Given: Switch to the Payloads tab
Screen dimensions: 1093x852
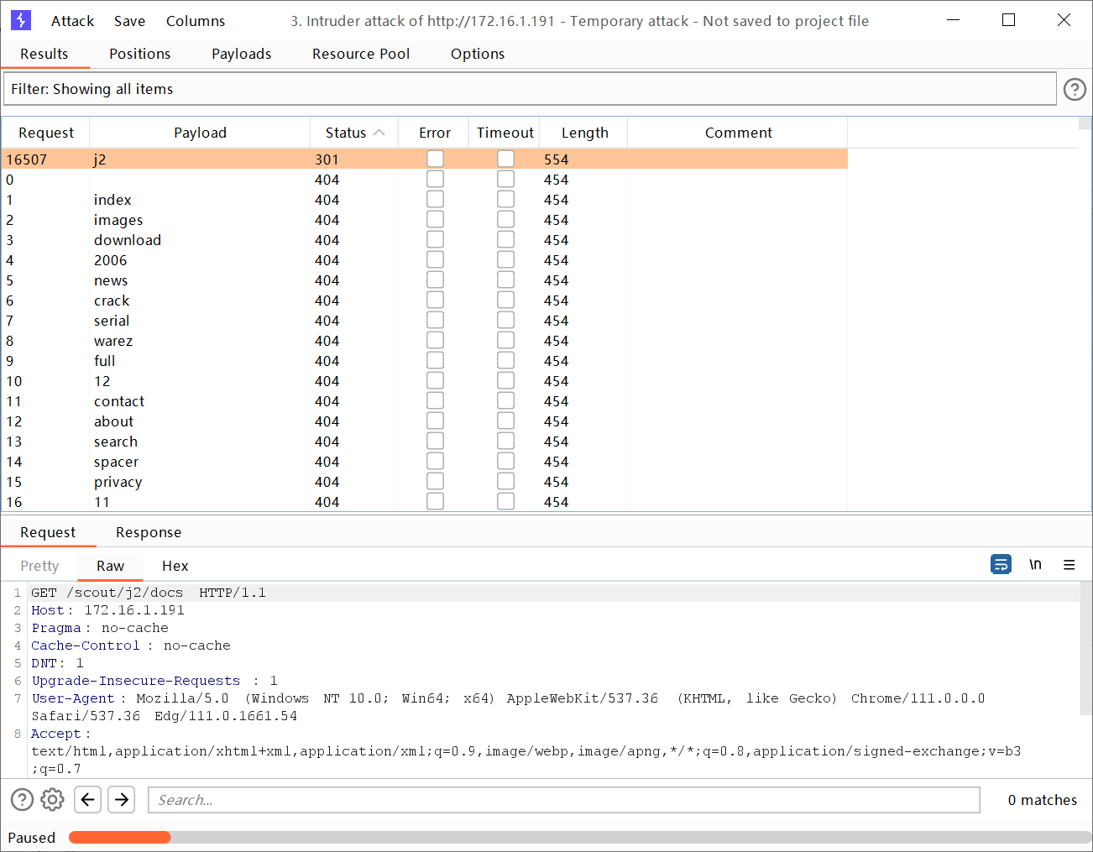Looking at the screenshot, I should click(x=241, y=54).
